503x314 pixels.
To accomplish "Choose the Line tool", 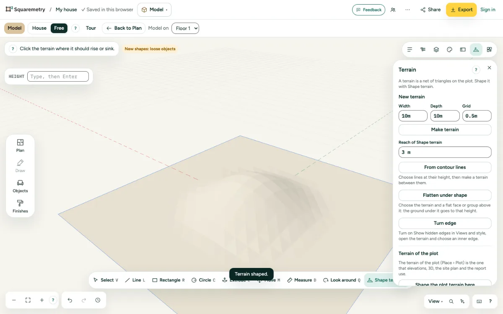I will click(x=135, y=280).
